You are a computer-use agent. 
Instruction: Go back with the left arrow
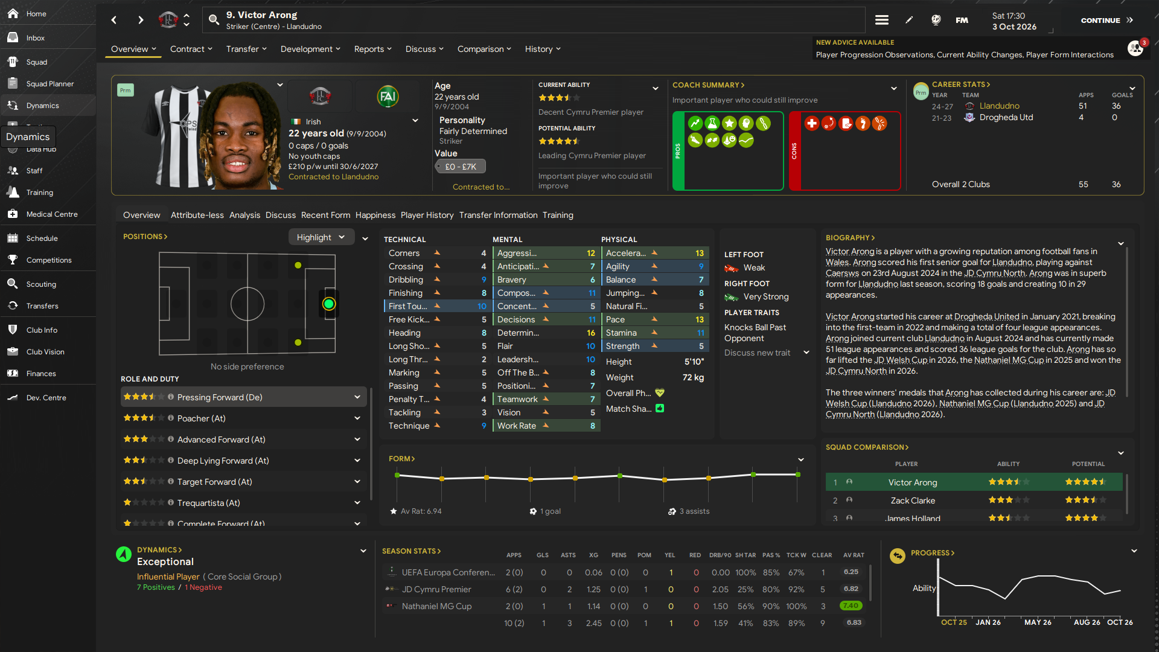click(x=114, y=20)
